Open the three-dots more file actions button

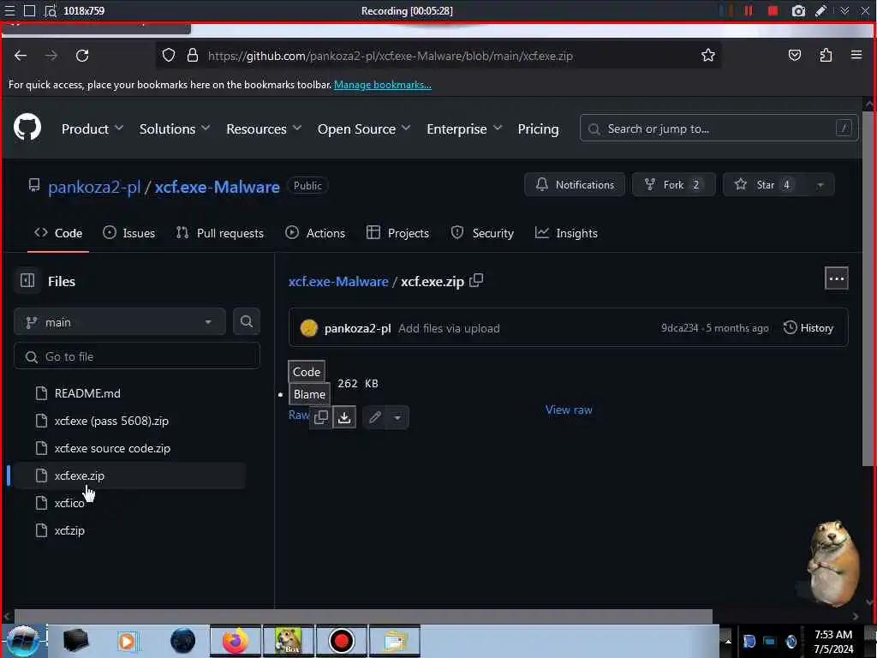click(836, 278)
